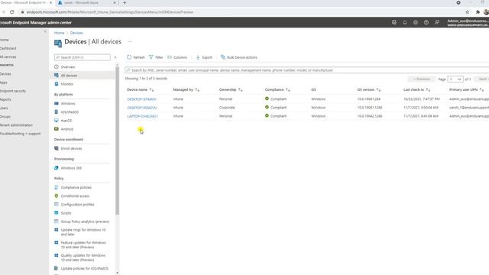The width and height of the screenshot is (489, 275).
Task: Open the notifications bell icon in header
Action: [x=405, y=22]
